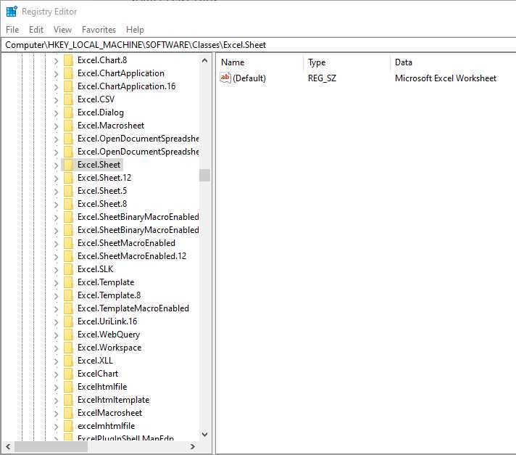Click the Excel.TemplateMacroEnabled folder icon

[x=68, y=308]
